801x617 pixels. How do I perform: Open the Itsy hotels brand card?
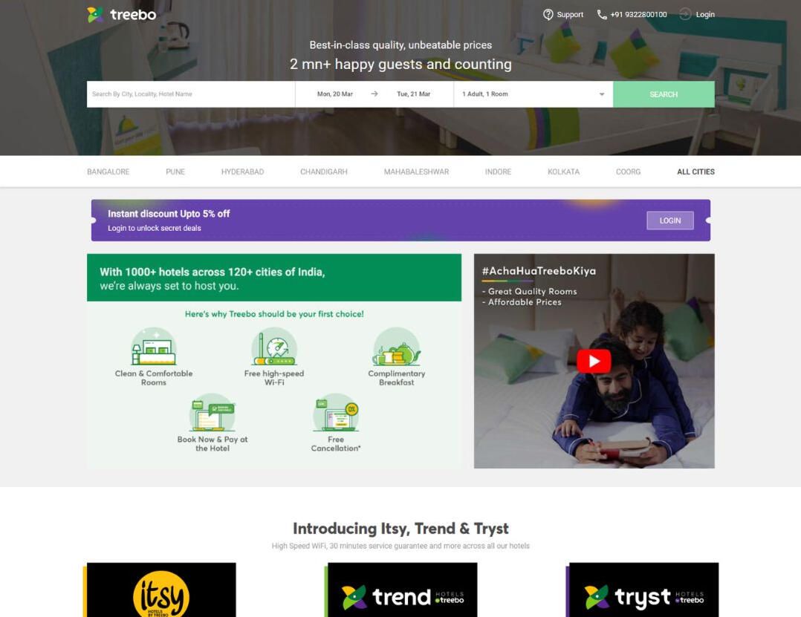click(x=161, y=590)
